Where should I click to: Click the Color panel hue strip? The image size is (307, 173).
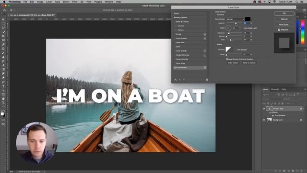pos(303,32)
